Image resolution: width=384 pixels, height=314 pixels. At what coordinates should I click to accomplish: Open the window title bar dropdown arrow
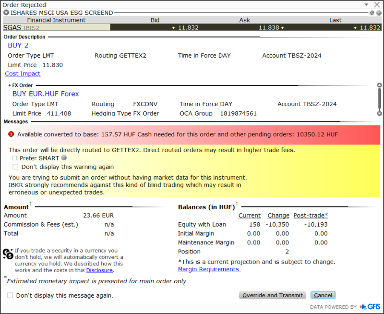point(366,4)
